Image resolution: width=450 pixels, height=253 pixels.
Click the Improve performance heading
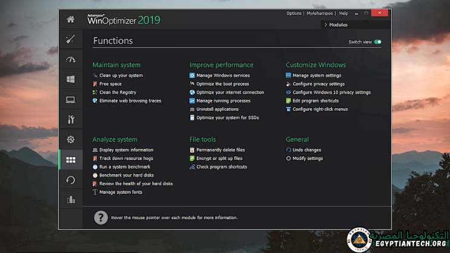click(x=221, y=65)
